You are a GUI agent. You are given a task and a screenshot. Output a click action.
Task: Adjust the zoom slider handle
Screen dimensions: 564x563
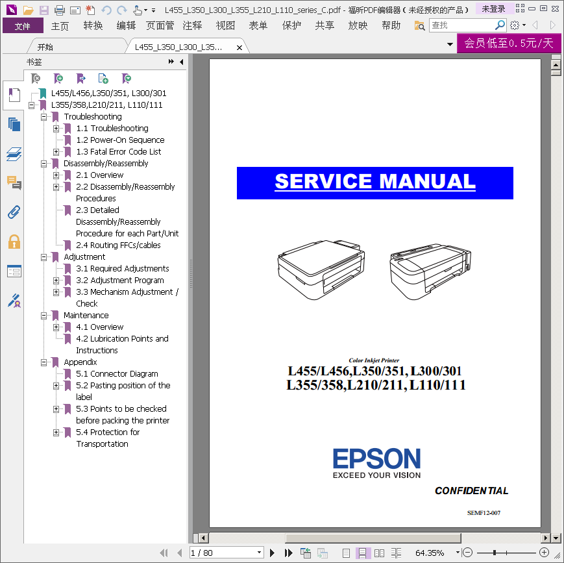coord(495,553)
